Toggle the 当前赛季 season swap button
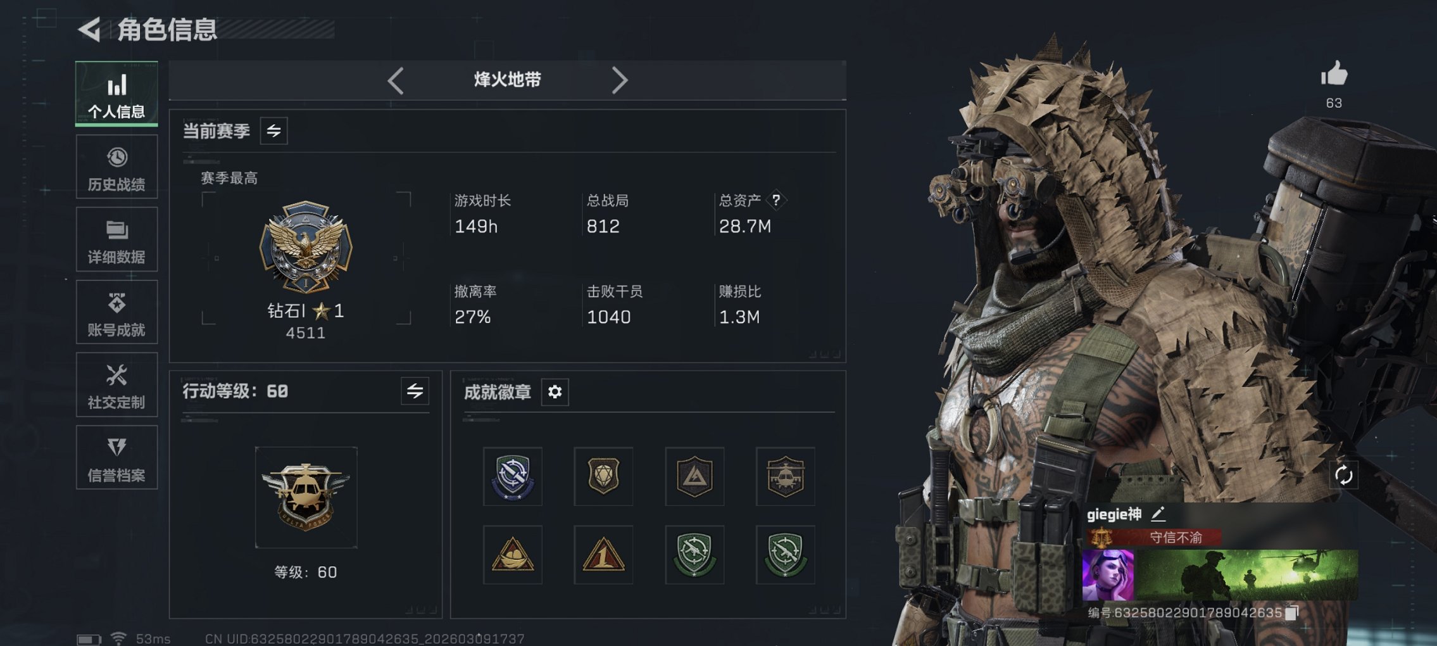Image resolution: width=1437 pixels, height=646 pixels. tap(273, 131)
